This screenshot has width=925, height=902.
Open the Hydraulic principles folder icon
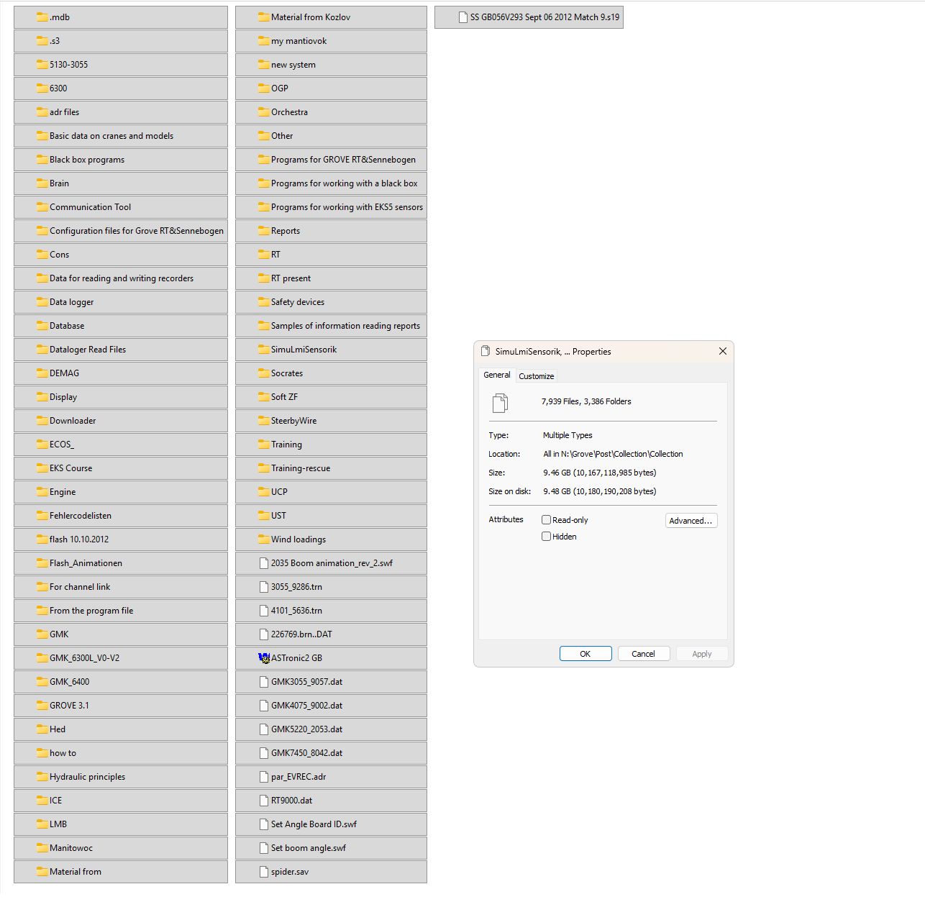[x=41, y=777]
